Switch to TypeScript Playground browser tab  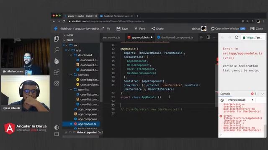[116, 16]
